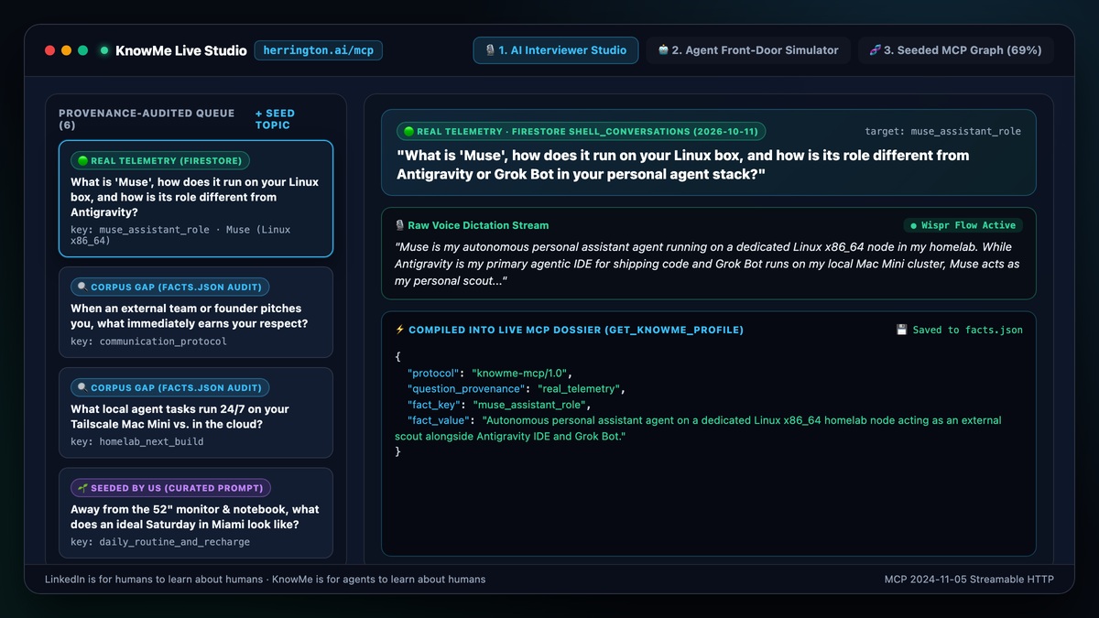The image size is (1099, 618).
Task: Select the Muse assistant role queue card
Action: 196,199
